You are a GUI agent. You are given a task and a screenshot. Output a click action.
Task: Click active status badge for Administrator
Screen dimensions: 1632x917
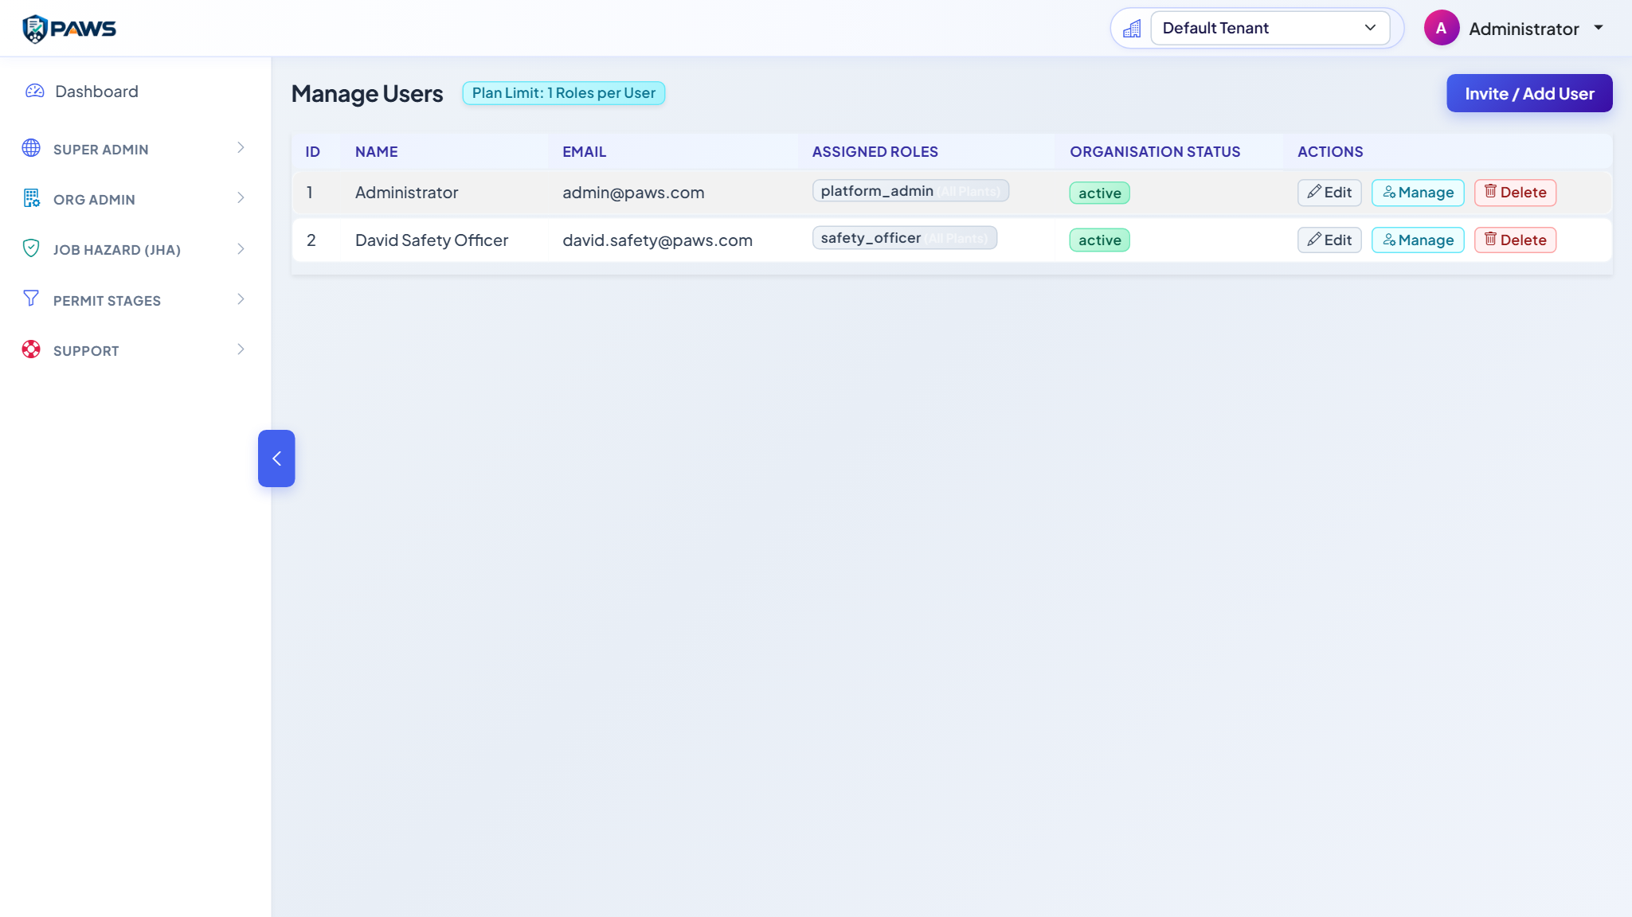tap(1099, 193)
